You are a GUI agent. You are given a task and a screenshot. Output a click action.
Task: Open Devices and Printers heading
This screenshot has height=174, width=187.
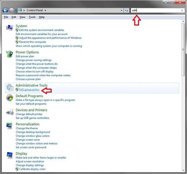[x=32, y=110]
